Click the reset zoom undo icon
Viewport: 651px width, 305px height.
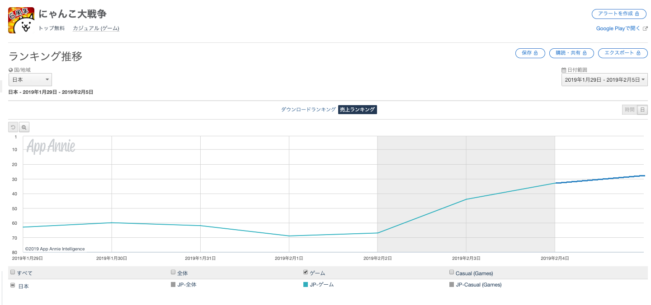(13, 127)
